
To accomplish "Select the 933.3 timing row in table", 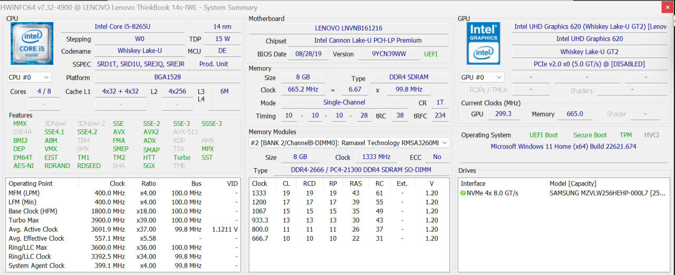I will (x=349, y=220).
